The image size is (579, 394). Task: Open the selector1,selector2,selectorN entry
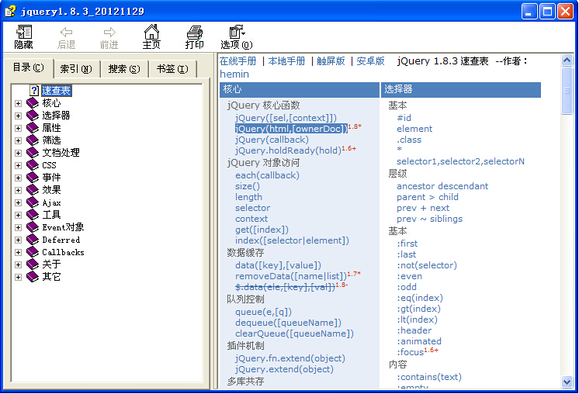coord(460,161)
